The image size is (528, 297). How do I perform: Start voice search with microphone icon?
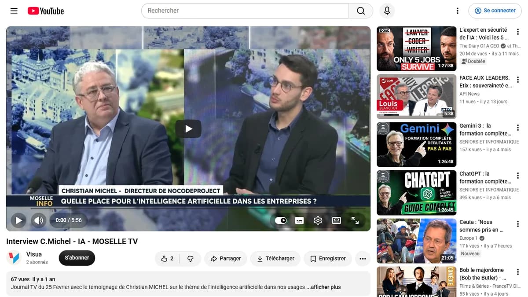point(387,11)
